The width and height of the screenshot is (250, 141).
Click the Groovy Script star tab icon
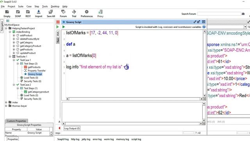(x=64, y=22)
